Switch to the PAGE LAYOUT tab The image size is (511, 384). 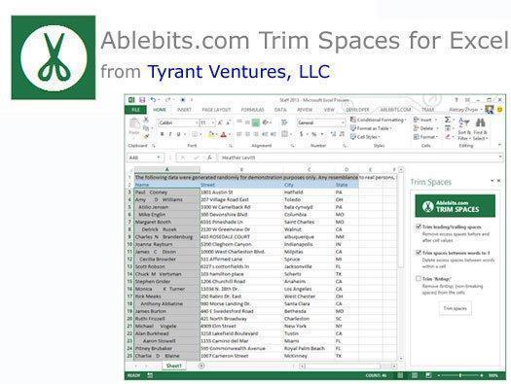[x=216, y=110]
